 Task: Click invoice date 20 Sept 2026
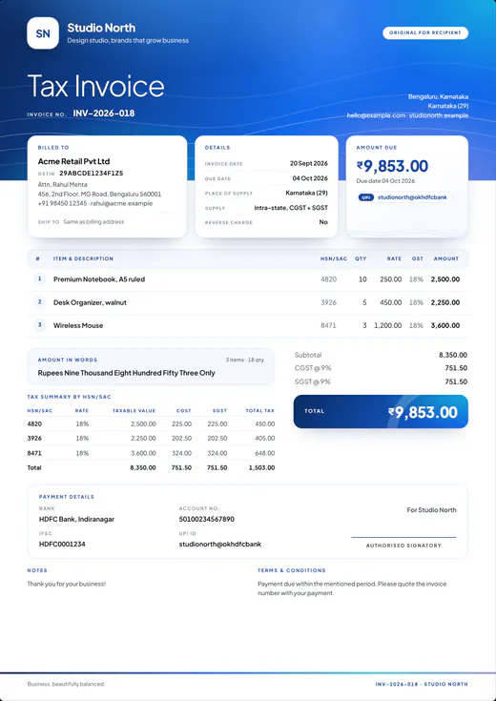tap(309, 164)
